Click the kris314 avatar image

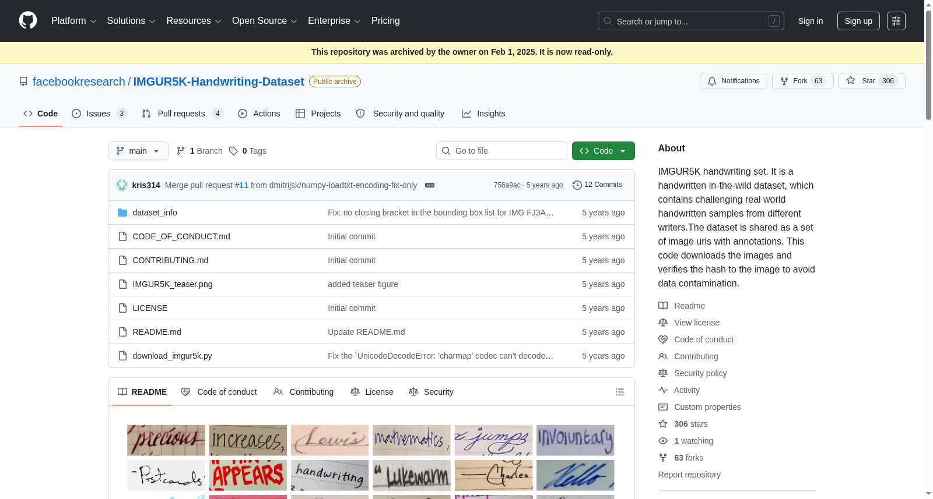[x=122, y=185]
